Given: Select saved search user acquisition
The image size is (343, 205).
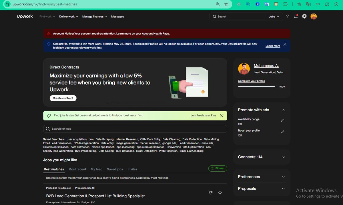Looking at the screenshot, I should [x=76, y=139].
